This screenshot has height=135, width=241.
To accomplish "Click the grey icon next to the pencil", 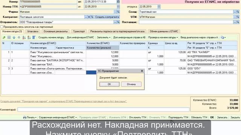I will click(x=9, y=37).
